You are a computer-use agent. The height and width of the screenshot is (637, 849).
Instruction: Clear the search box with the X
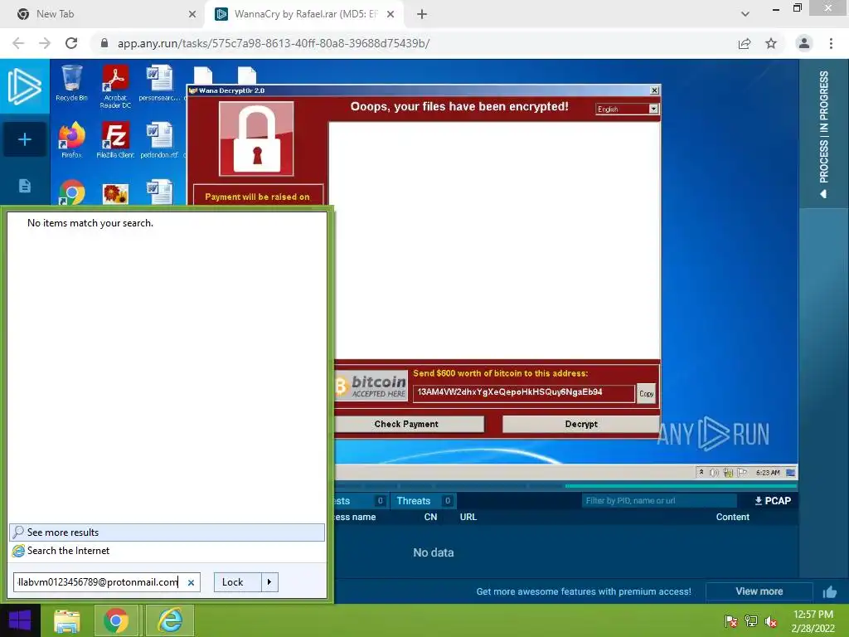point(192,583)
